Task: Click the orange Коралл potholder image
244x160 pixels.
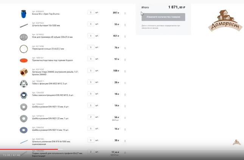Action: (24, 60)
